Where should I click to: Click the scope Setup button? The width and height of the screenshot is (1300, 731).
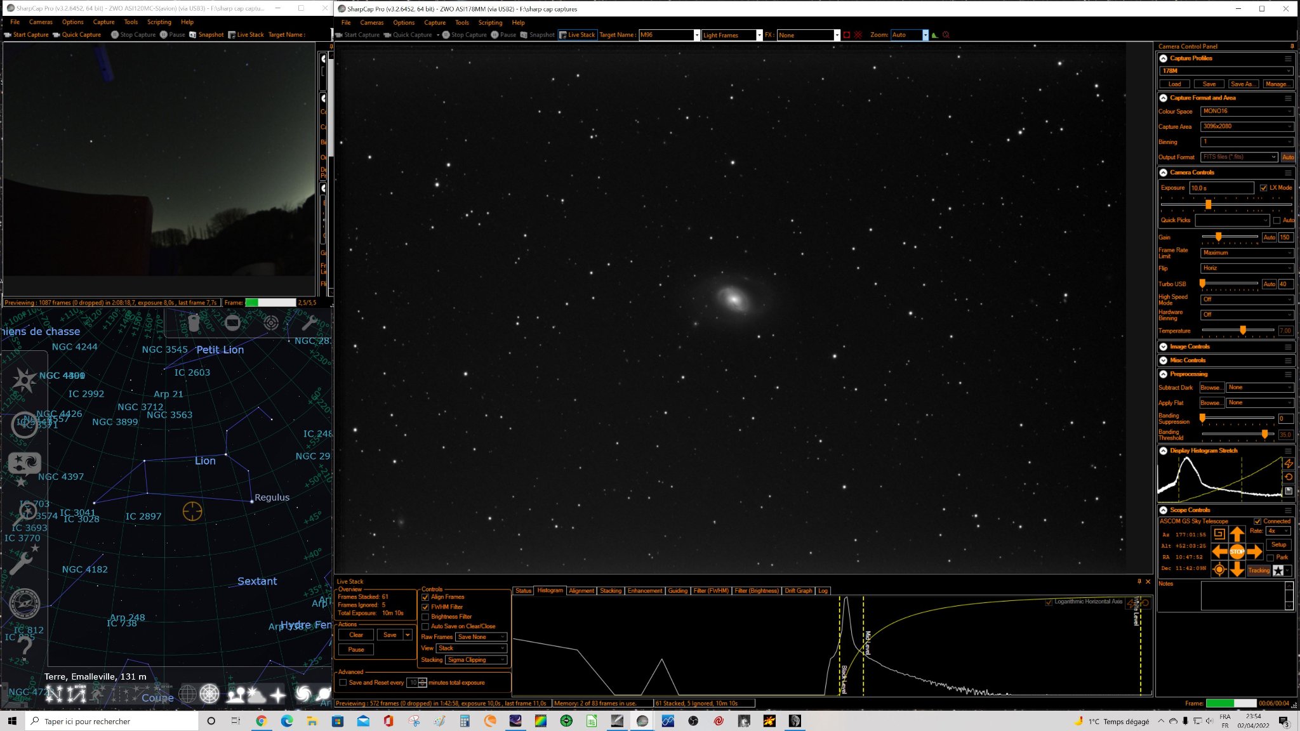point(1278,544)
